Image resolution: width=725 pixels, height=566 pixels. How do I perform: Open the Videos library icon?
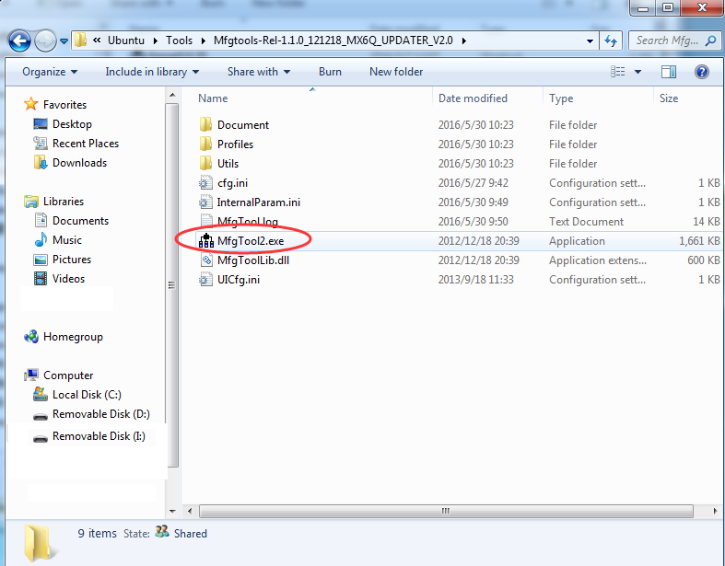41,279
